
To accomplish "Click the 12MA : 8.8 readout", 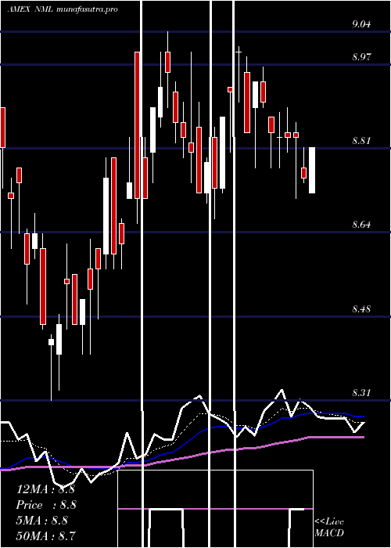I will click(x=45, y=489).
